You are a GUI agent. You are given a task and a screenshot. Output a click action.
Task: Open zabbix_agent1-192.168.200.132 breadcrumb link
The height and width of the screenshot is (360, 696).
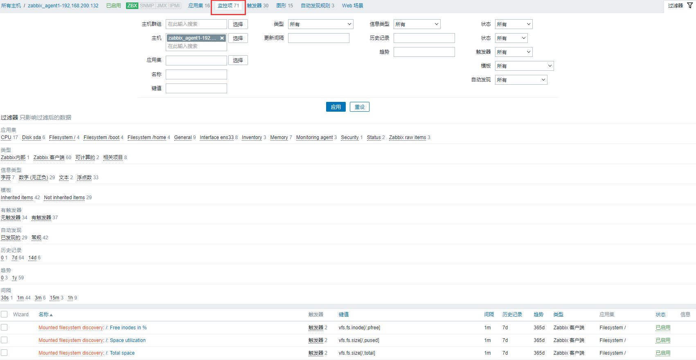pyautogui.click(x=63, y=6)
